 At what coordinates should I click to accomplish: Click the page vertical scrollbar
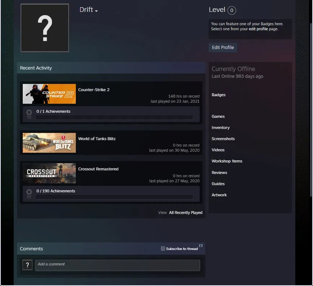[311, 110]
